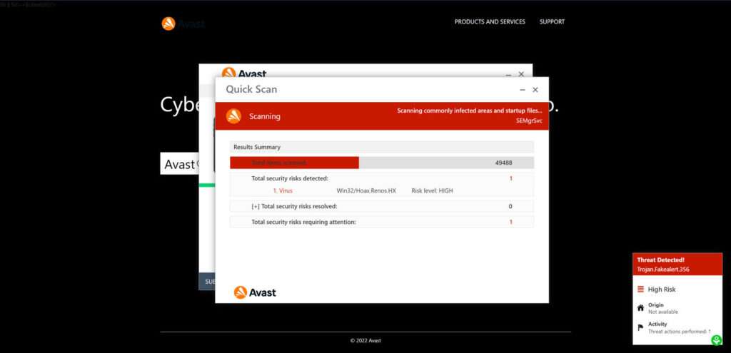The image size is (731, 353).
Task: Click the Activity flag icon
Action: point(640,328)
